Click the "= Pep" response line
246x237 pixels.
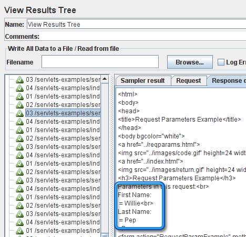pos(127,220)
